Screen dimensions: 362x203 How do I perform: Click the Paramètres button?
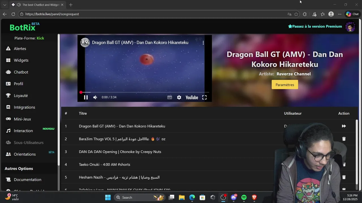click(x=285, y=85)
